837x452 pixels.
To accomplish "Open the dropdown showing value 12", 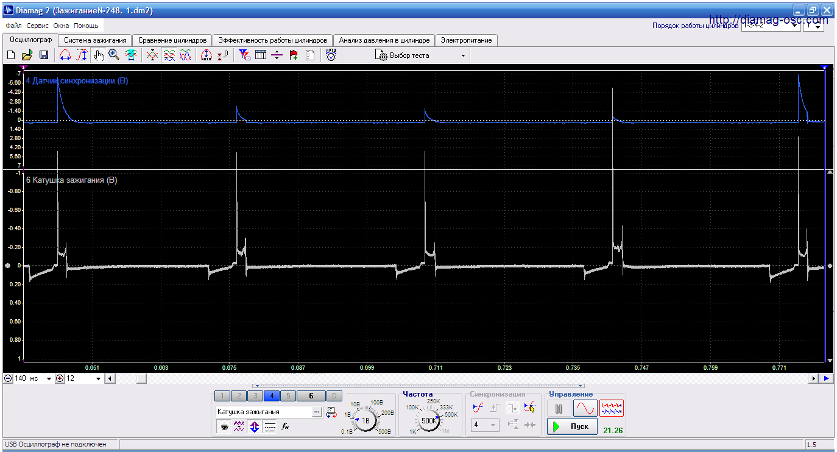I will (x=99, y=379).
